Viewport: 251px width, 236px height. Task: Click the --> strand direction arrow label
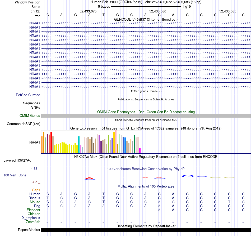click(37, 15)
